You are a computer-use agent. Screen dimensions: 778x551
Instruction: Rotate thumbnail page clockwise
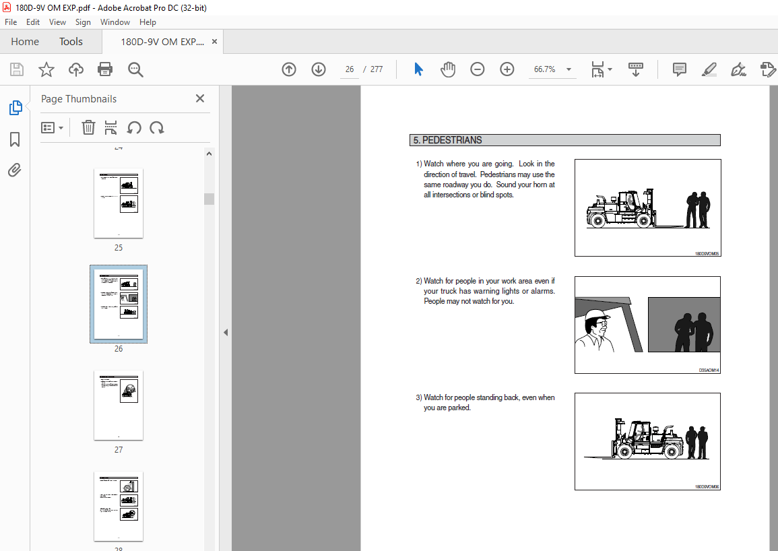point(157,128)
